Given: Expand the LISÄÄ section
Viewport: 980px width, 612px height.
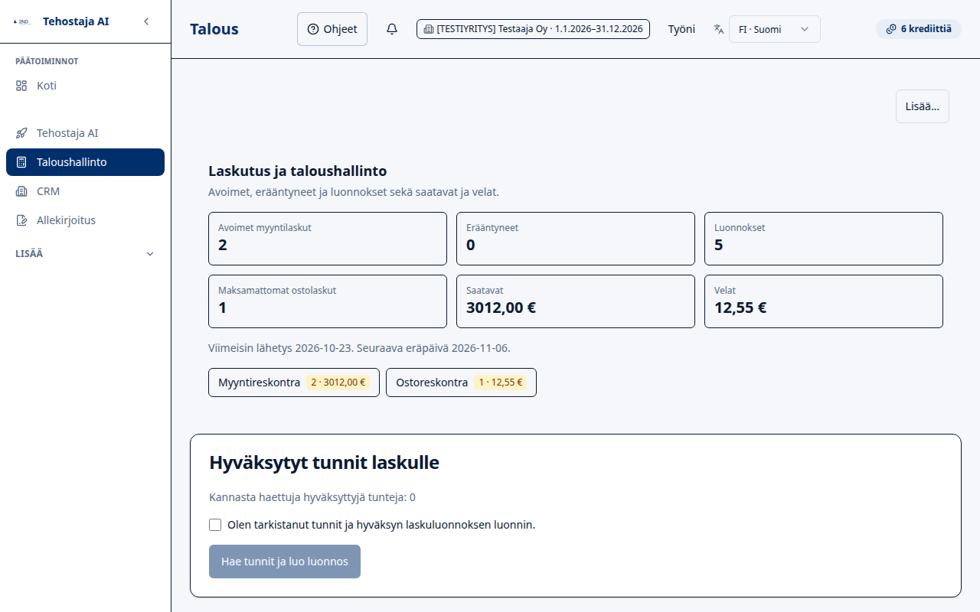Looking at the screenshot, I should point(85,253).
